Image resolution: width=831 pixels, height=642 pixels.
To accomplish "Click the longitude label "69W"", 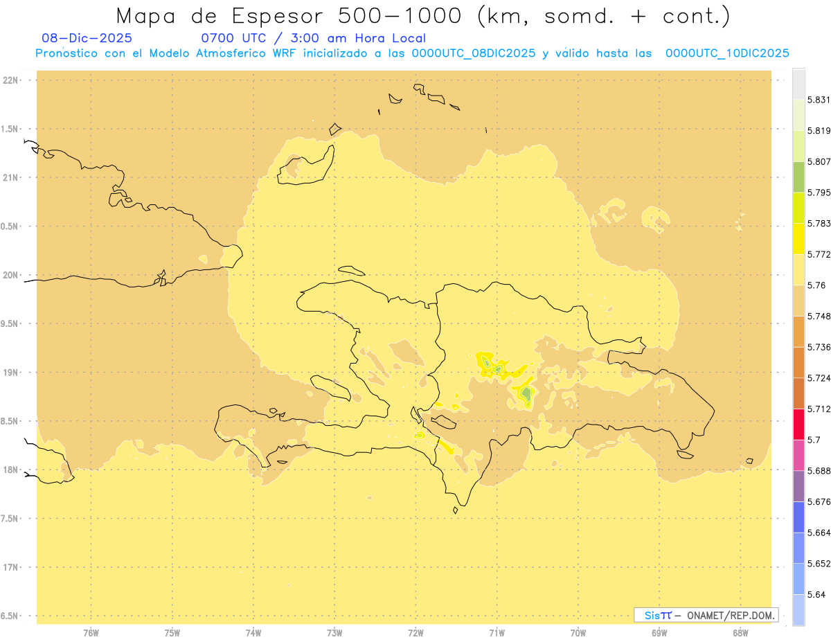I will 659,633.
